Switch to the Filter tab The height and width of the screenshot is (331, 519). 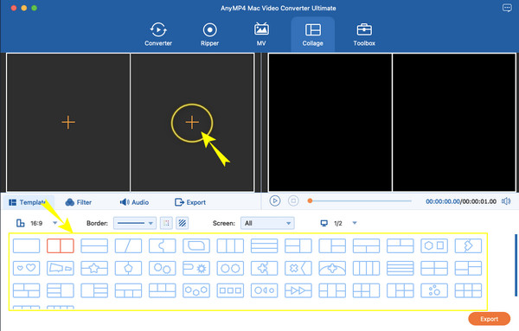click(79, 202)
